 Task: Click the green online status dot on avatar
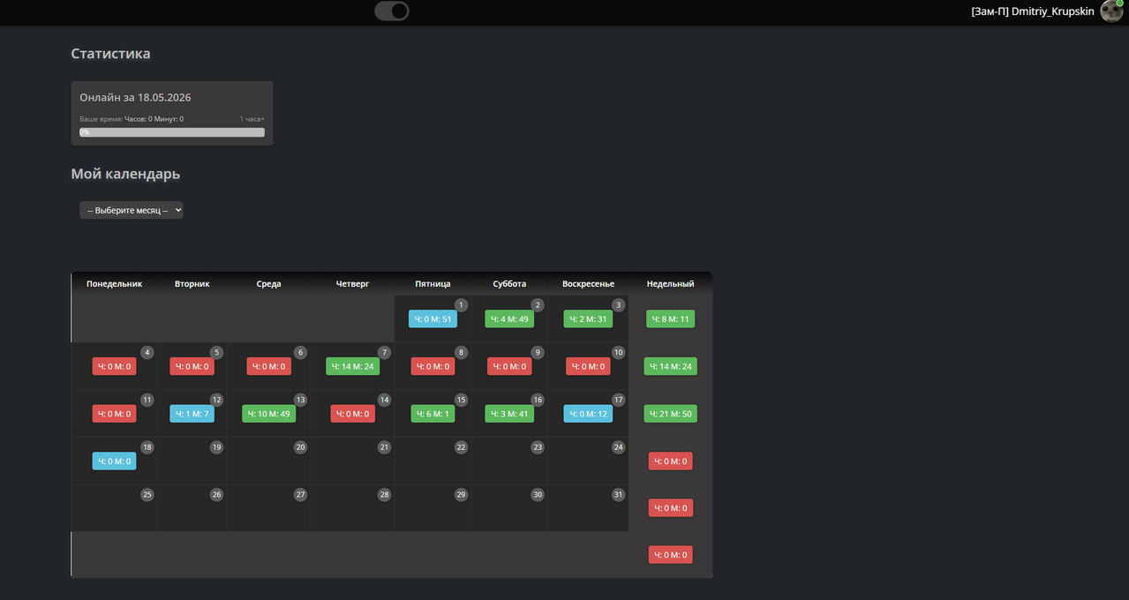point(1119,4)
